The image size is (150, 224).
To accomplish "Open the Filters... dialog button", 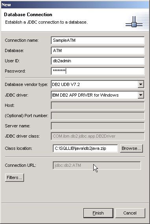I will tap(15, 177).
